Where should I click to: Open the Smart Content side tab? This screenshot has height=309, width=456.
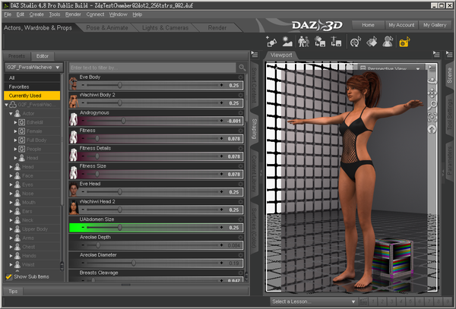pyautogui.click(x=254, y=85)
